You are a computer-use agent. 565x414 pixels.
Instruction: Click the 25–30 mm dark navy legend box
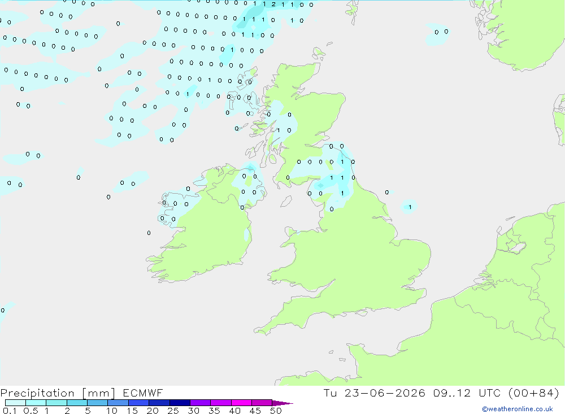click(180, 403)
